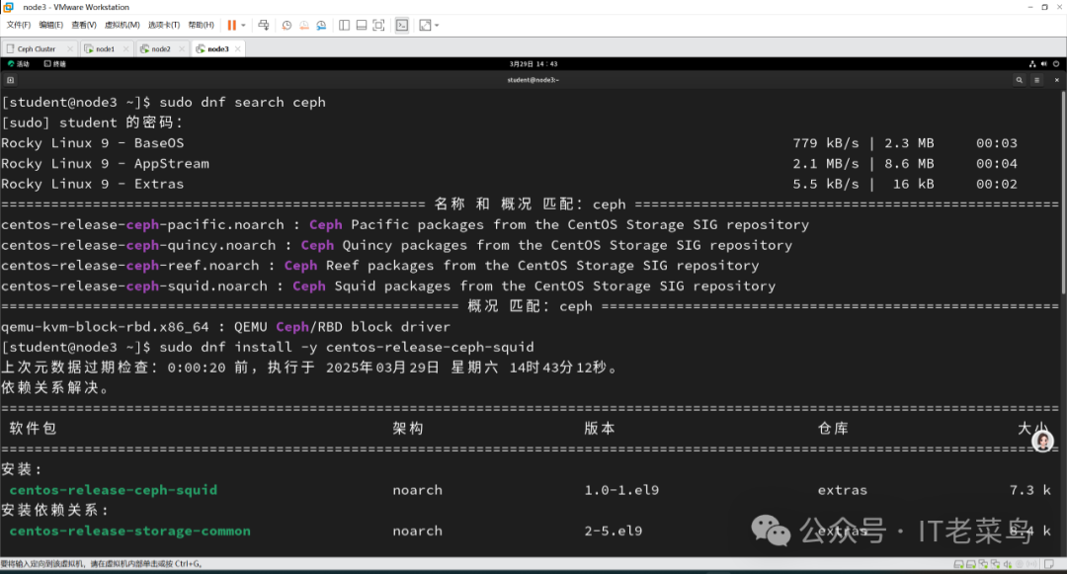Close the node1 tab
The width and height of the screenshot is (1067, 574).
click(x=125, y=49)
